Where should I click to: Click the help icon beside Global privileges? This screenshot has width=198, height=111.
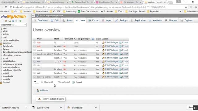pos(93,39)
